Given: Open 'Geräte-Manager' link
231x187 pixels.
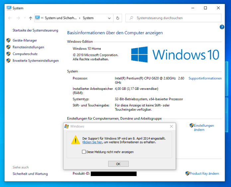Looking at the screenshot, I should pyautogui.click(x=25, y=40).
